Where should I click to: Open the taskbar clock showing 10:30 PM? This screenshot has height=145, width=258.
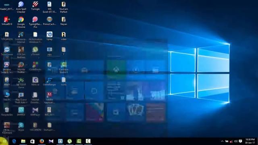click(250, 141)
